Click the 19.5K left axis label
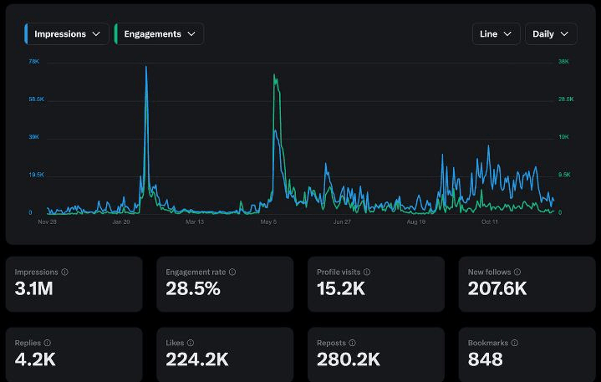This screenshot has width=601, height=382. (36, 175)
